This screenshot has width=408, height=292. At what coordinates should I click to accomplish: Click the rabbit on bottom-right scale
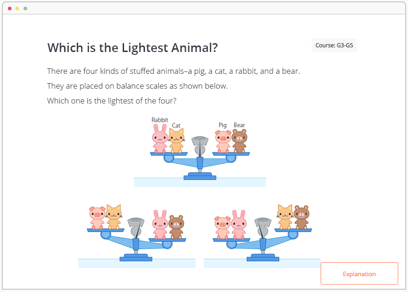(x=239, y=225)
